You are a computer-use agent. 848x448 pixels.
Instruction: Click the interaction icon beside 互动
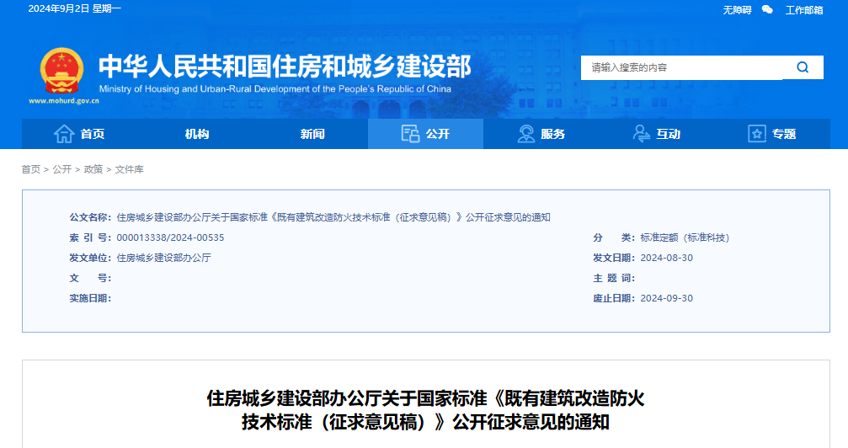(x=642, y=134)
